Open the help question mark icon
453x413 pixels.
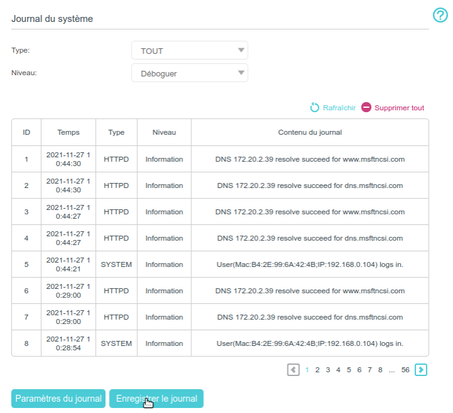(440, 16)
